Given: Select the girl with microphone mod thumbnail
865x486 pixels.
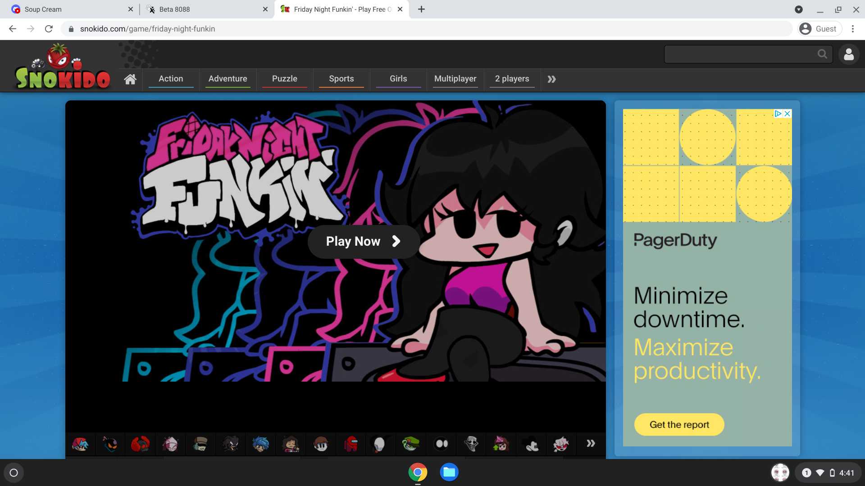Looking at the screenshot, I should pyautogui.click(x=291, y=444).
